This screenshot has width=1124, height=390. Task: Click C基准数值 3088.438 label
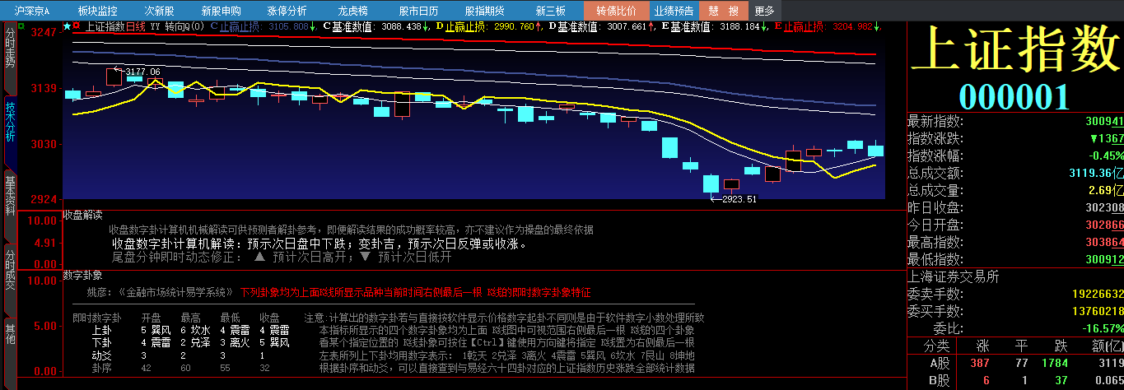(x=377, y=26)
